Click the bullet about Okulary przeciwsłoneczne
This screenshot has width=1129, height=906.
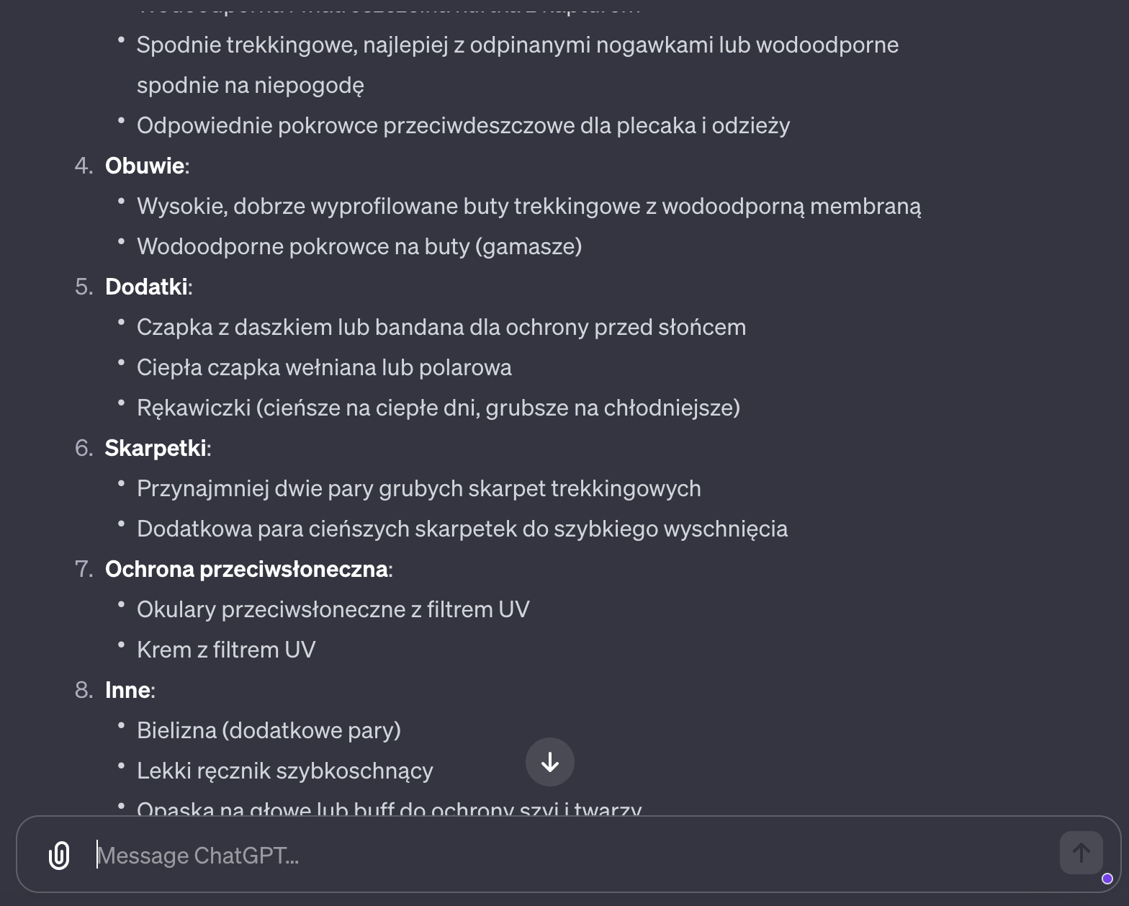(333, 609)
